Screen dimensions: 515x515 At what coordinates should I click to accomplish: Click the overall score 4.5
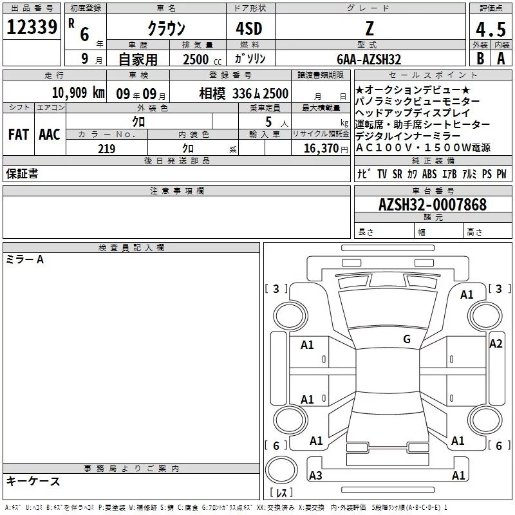(x=491, y=29)
